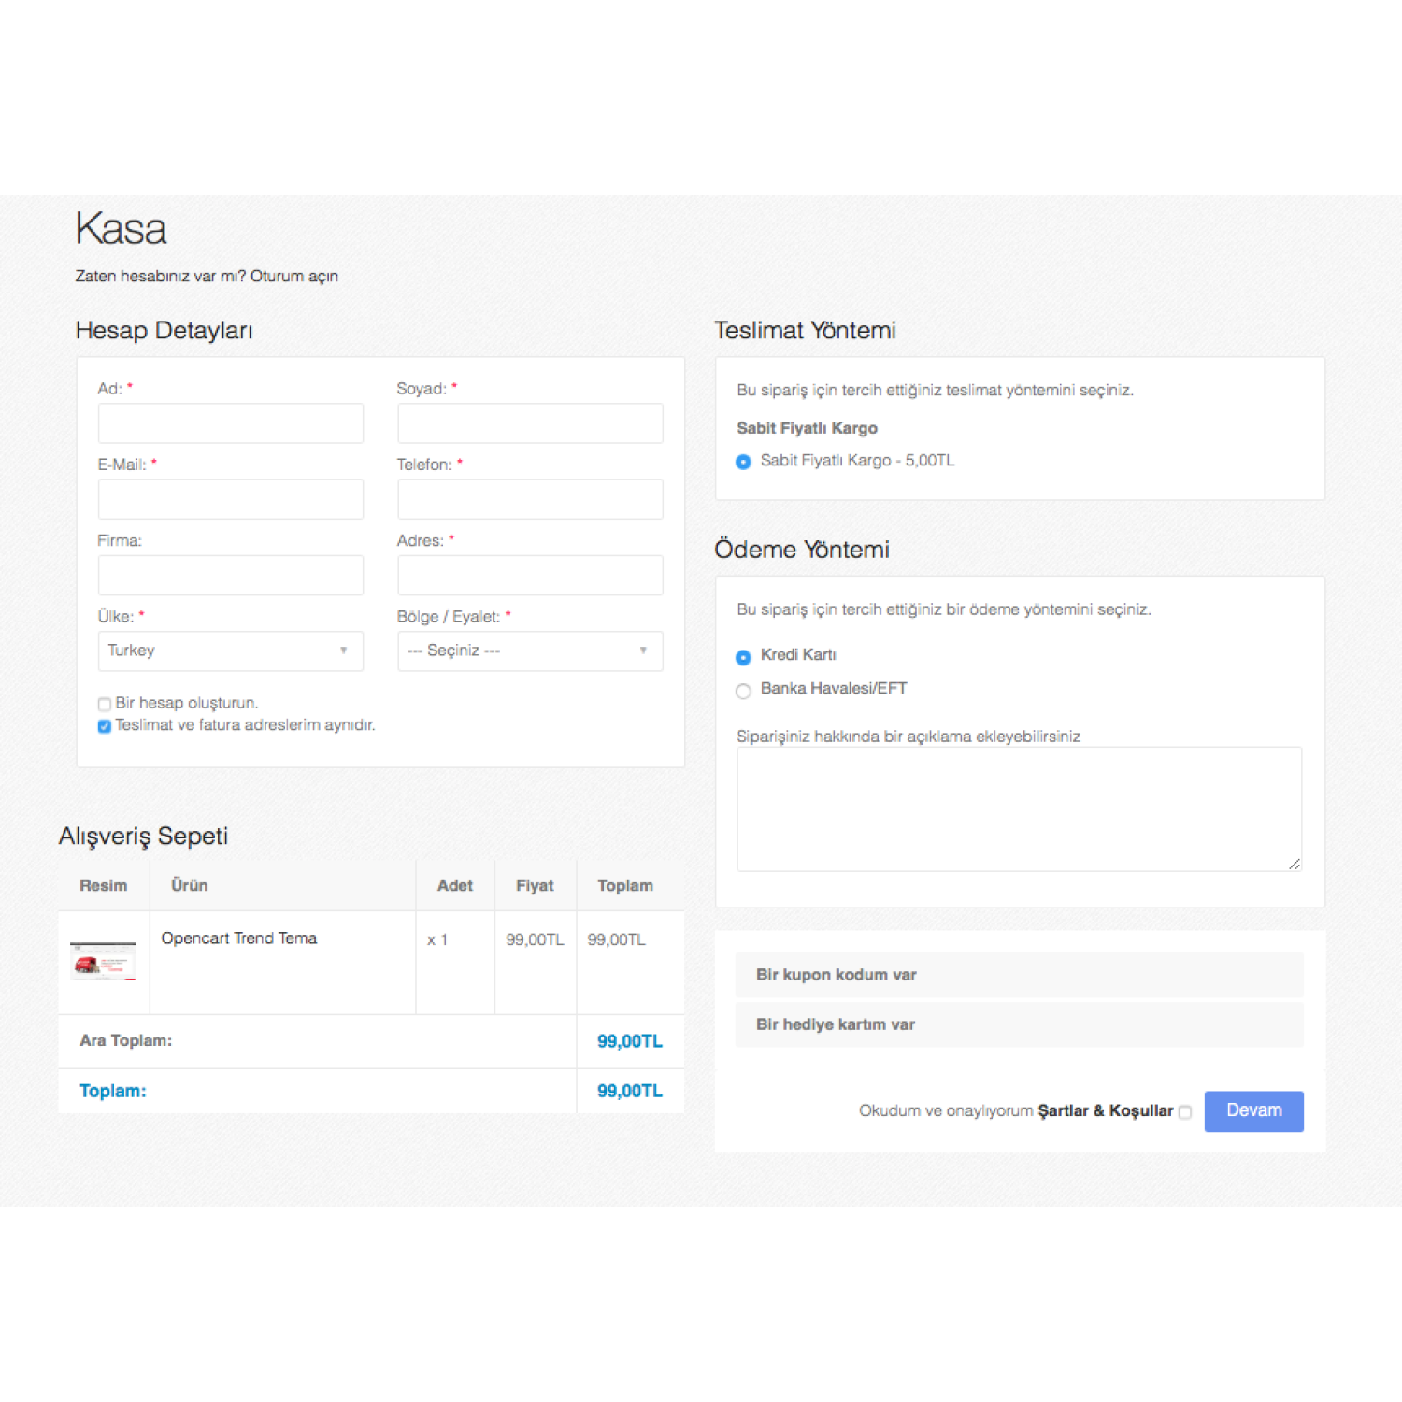This screenshot has height=1402, width=1402.
Task: Click the Ürün column header
Action: (190, 885)
